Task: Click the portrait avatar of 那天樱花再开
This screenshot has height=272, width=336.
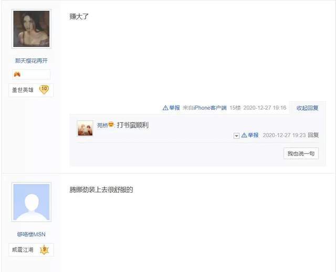Action: point(31,29)
